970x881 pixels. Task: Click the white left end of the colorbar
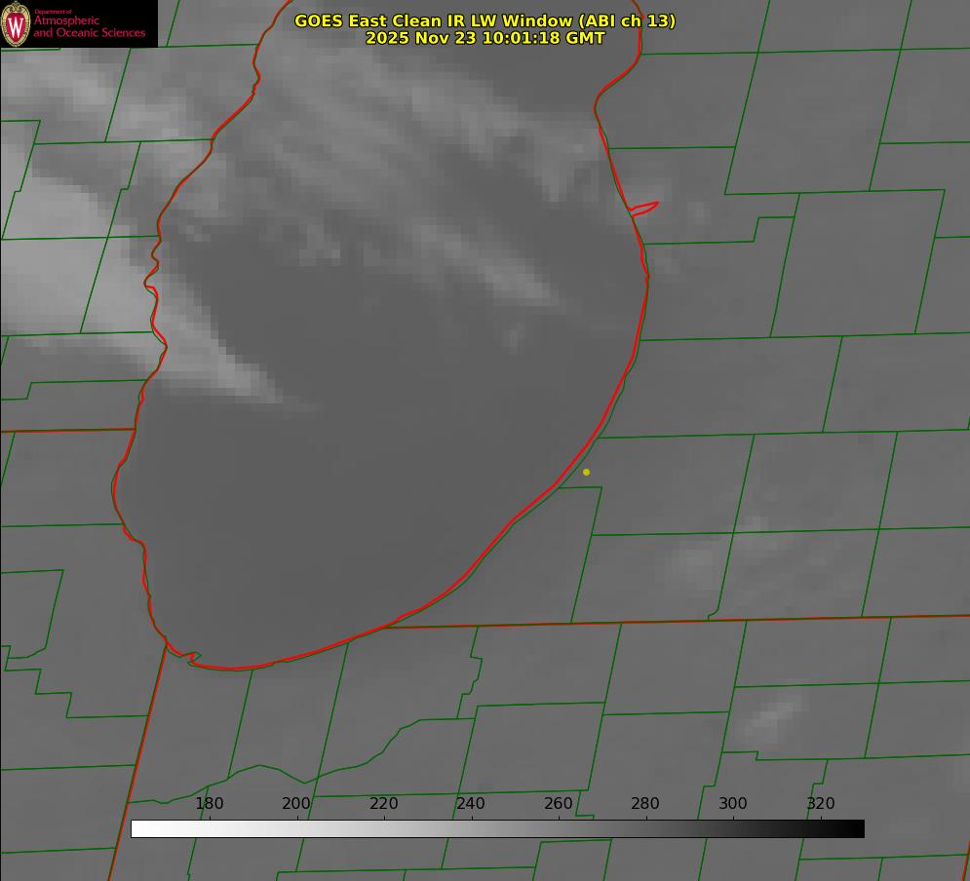click(x=138, y=828)
